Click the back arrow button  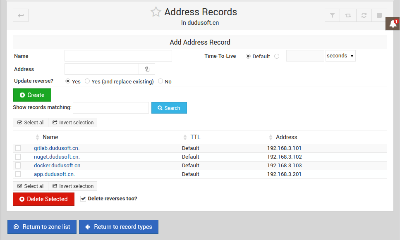[21, 16]
